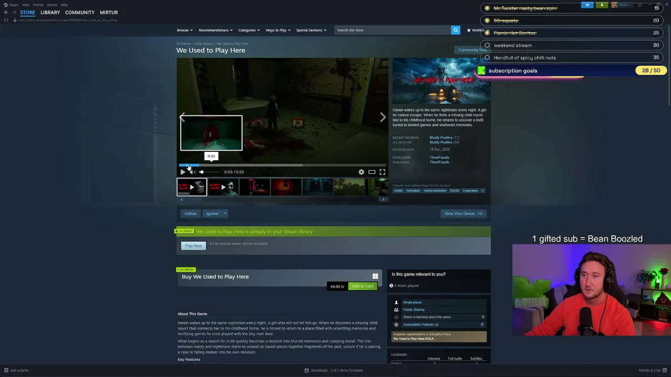Add more tags with the plus button
This screenshot has height=377, width=671.
[483, 191]
